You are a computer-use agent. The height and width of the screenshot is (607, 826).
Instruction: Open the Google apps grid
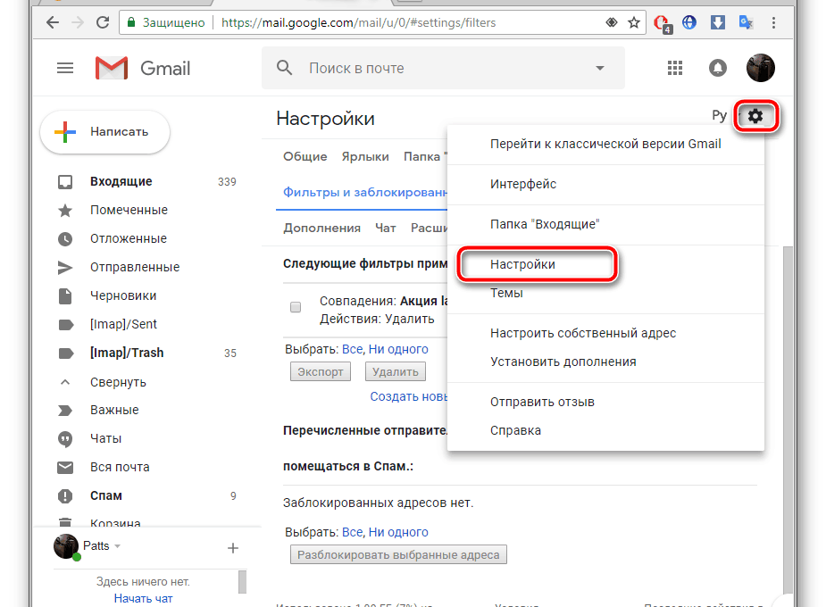tap(675, 68)
